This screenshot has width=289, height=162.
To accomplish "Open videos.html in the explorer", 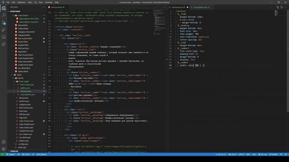I will [x=23, y=72].
